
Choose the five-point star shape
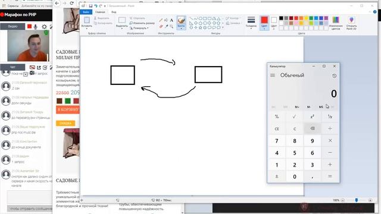pos(201,28)
